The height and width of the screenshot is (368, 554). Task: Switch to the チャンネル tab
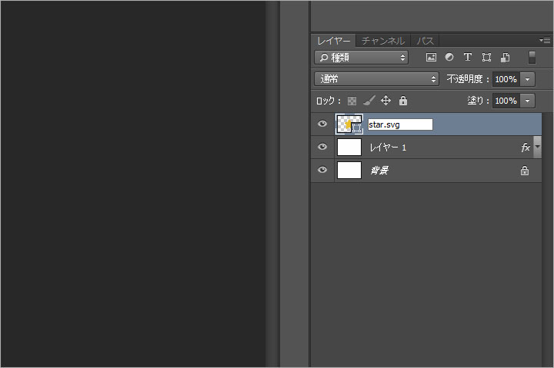[383, 41]
